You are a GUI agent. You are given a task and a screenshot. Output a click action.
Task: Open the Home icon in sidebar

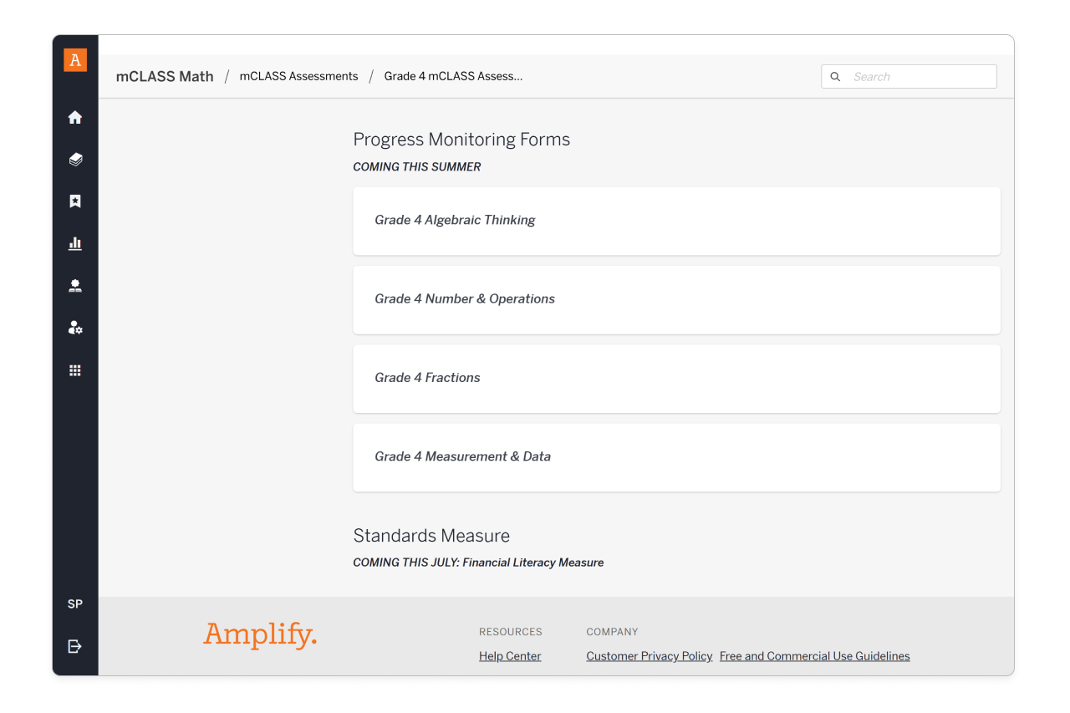pyautogui.click(x=75, y=118)
